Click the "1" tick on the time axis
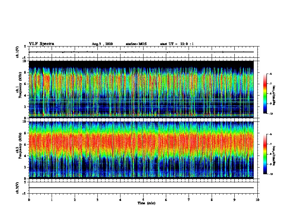 52,200
